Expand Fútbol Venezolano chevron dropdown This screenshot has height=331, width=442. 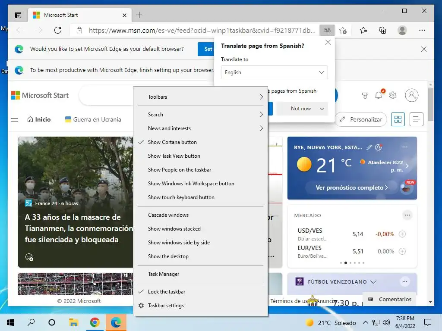point(373,282)
